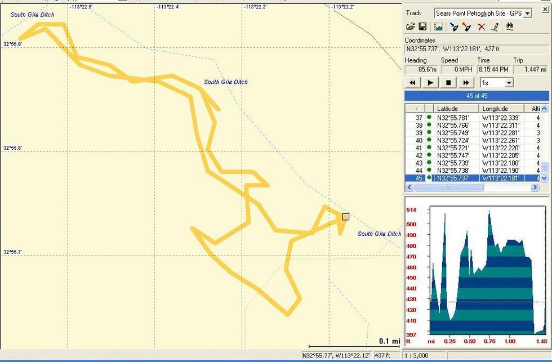Click green dot icon in row 38
The height and width of the screenshot is (362, 552).
pos(429,125)
